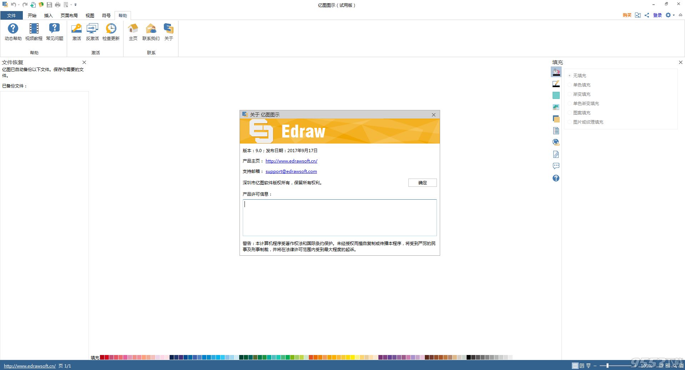685x370 pixels.
Task: Select 图片或纹理填充 picture or texture fill
Action: coord(586,122)
